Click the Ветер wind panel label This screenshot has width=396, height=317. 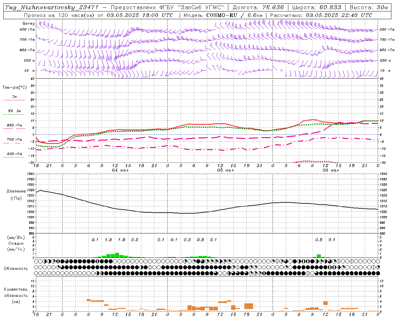point(28,24)
